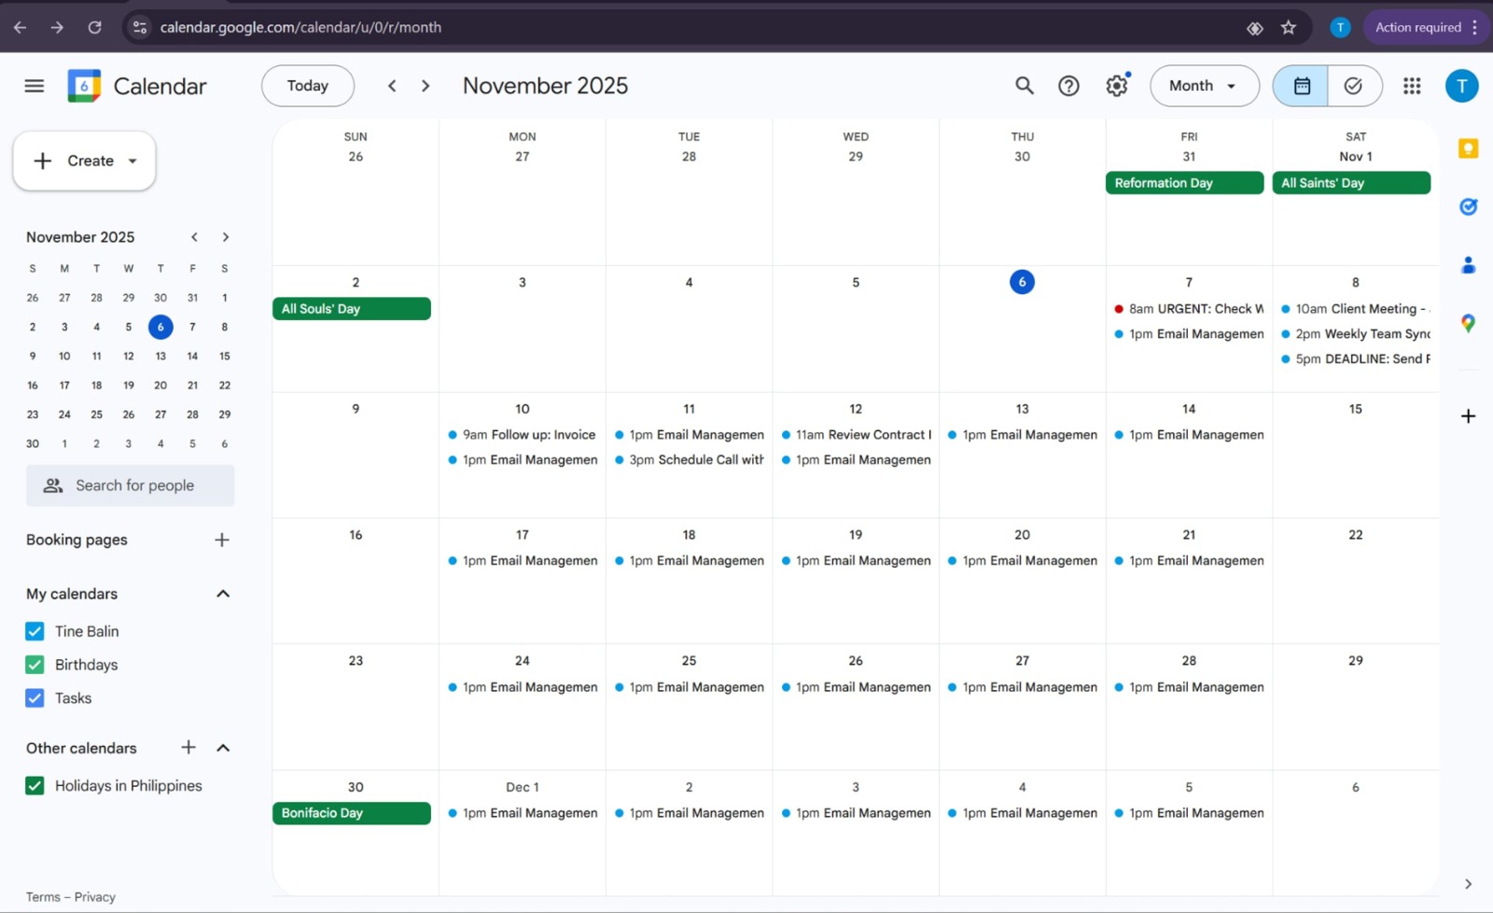Open the Google account avatar
The height and width of the screenshot is (913, 1493).
pos(1461,86)
